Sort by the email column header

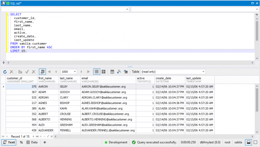(108, 80)
